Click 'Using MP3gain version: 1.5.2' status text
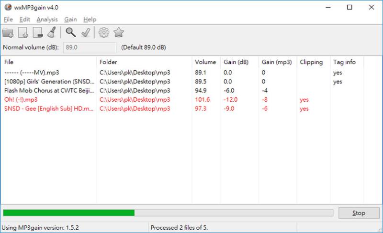 click(x=40, y=228)
